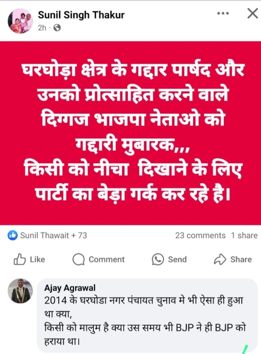Screen dimensions: 261x354
Task: Tap the globe public audience icon
Action: [x=57, y=28]
